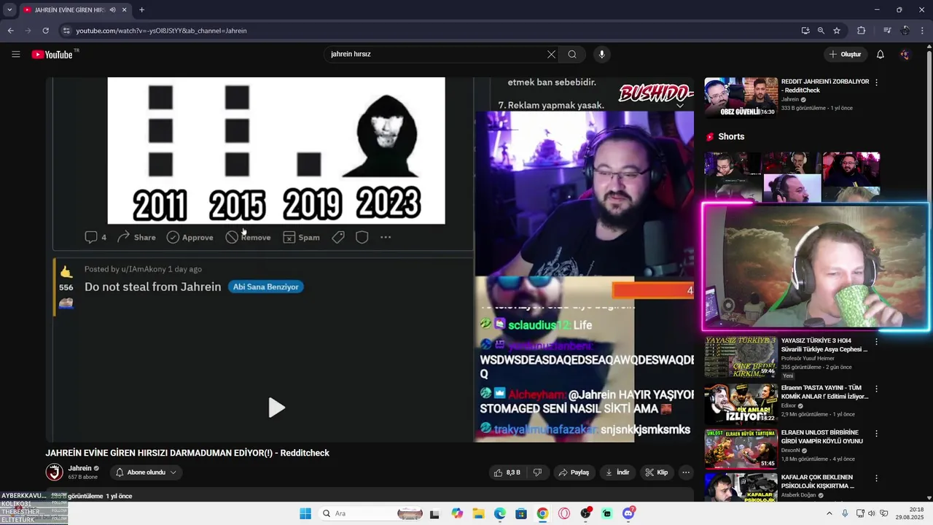The width and height of the screenshot is (933, 525).
Task: Mute the tab via speaker icon
Action: [x=112, y=9]
